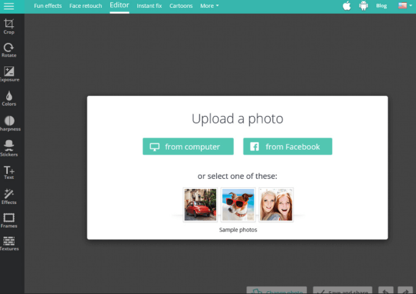The height and width of the screenshot is (294, 416).
Task: Click the Android app icon
Action: [x=363, y=6]
